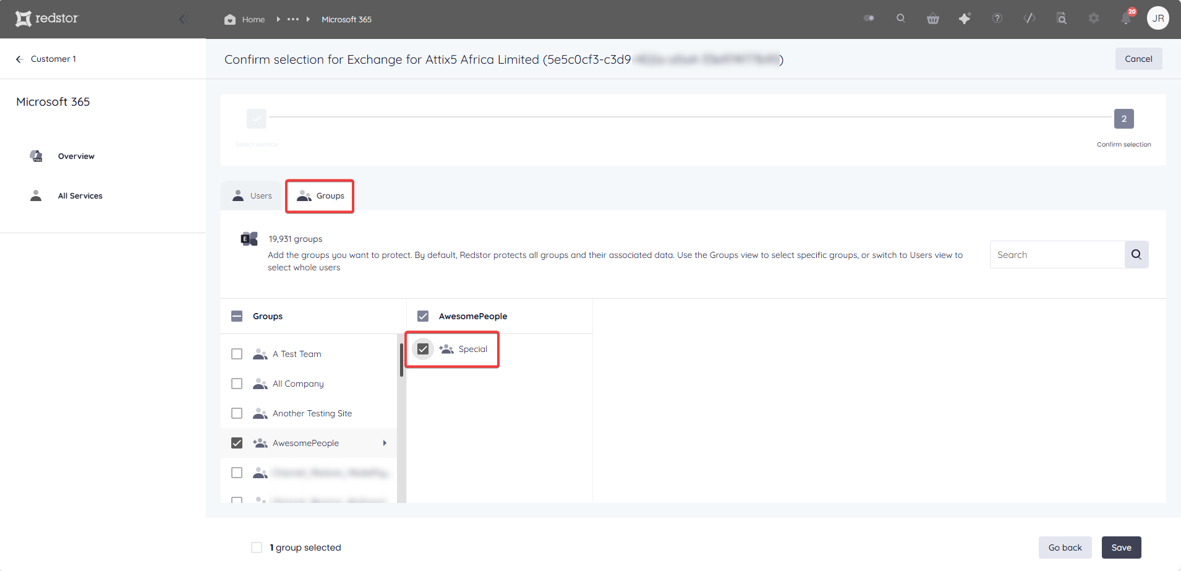This screenshot has width=1181, height=571.
Task: Uncheck the Special subgroup checkbox
Action: [x=423, y=349]
